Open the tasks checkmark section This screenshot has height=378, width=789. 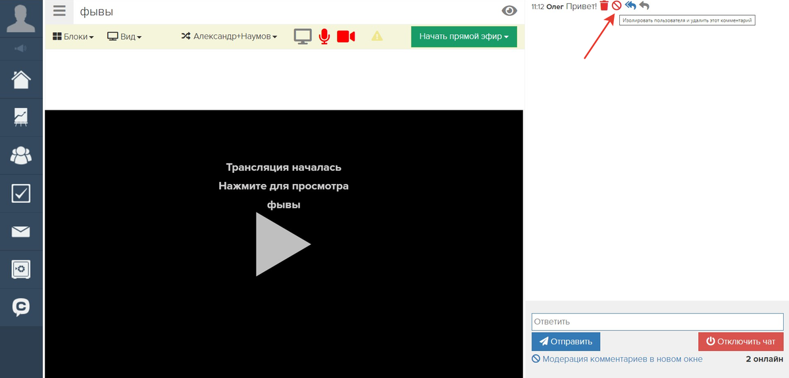pyautogui.click(x=21, y=193)
